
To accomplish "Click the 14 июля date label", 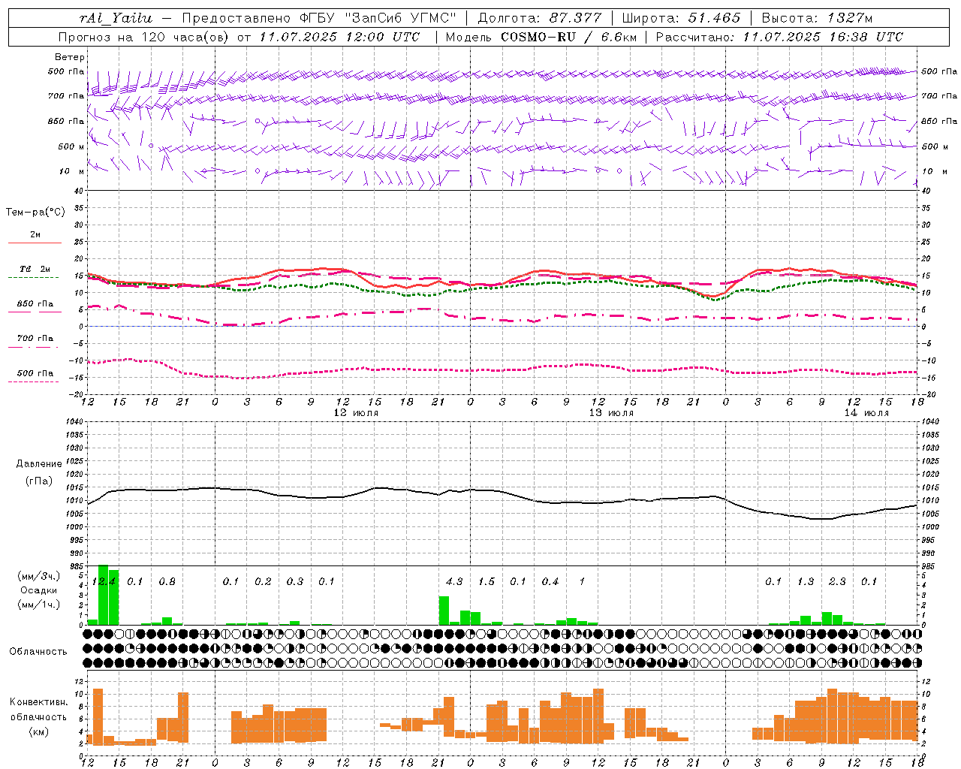I will (866, 413).
